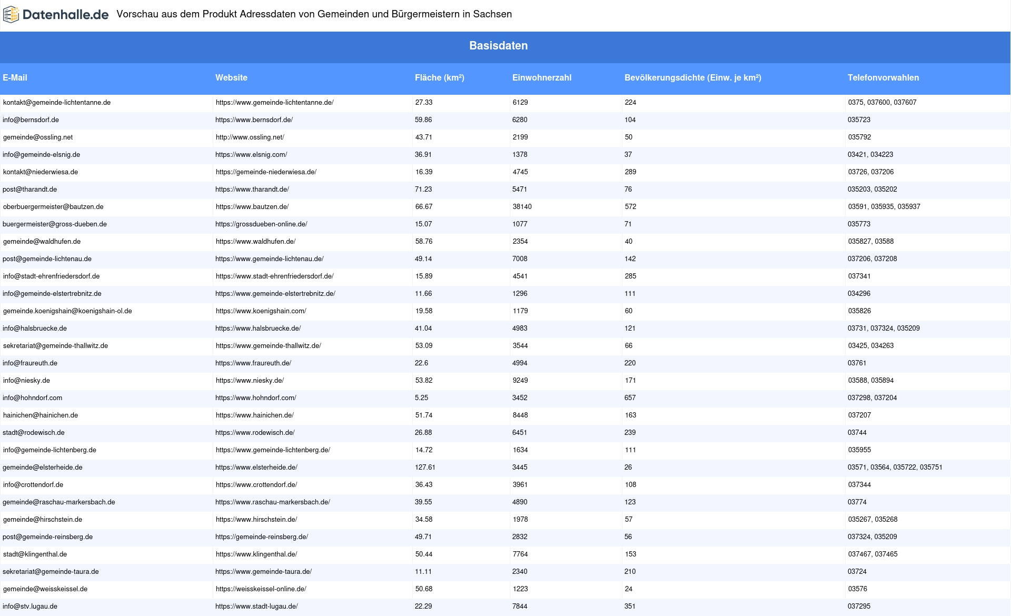
Task: Select email info@gemeinde-elstertrebnitz.de
Action: coord(52,294)
